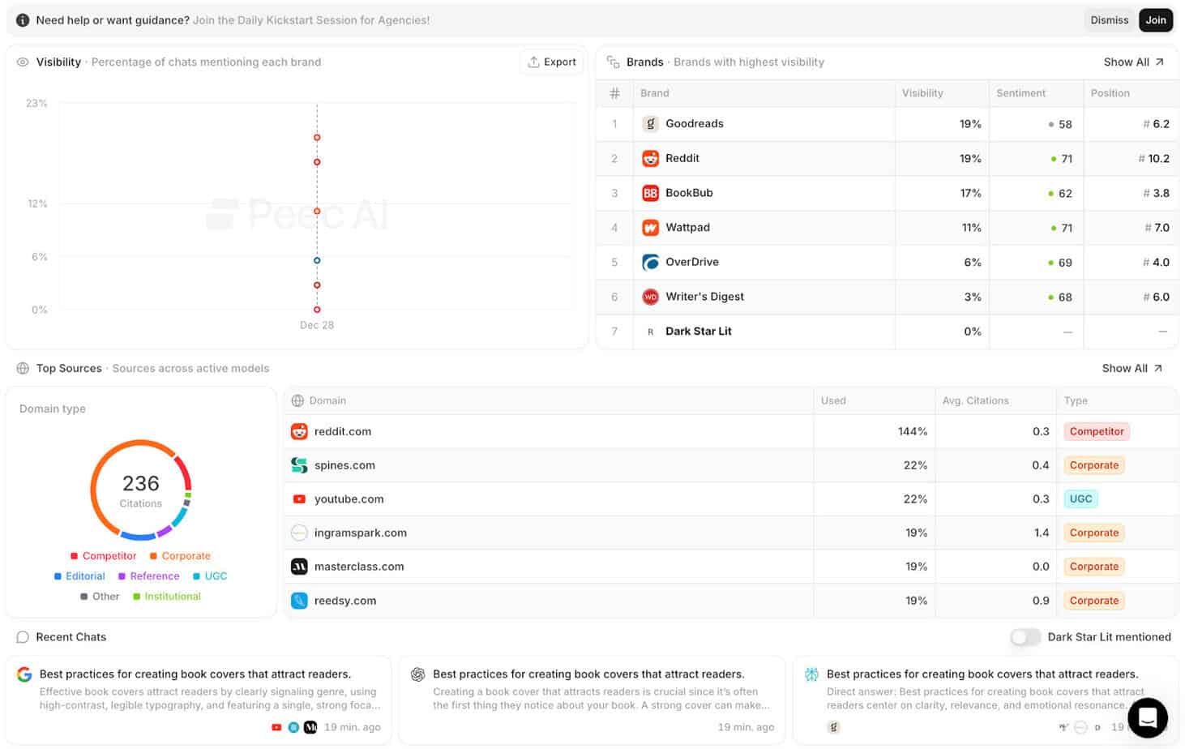
Task: Click the Gemini icon on the first recent chat
Action: 24,674
